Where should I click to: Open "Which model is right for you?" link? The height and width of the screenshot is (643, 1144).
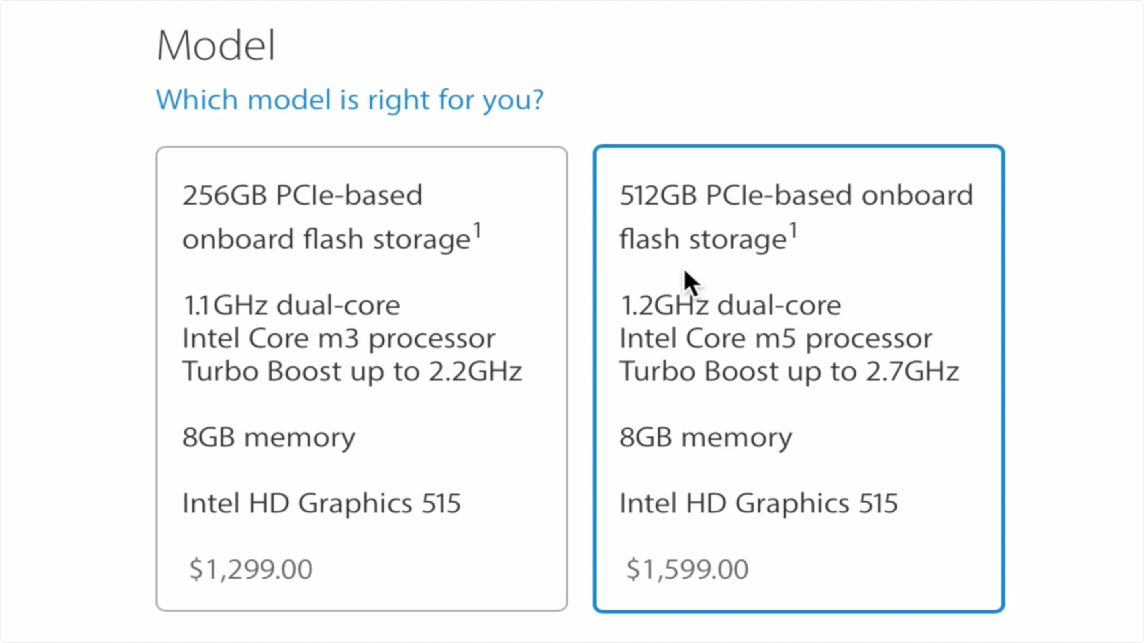(x=349, y=99)
